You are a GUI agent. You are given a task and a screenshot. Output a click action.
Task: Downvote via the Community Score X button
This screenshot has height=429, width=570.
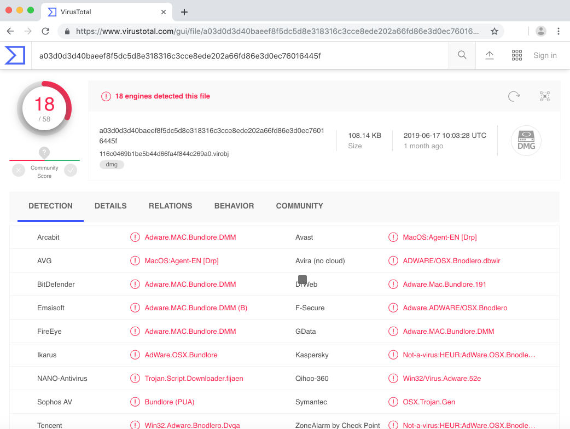tap(18, 170)
